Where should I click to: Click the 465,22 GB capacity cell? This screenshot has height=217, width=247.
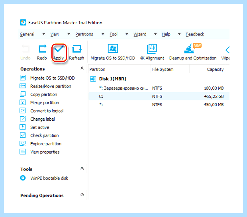click(214, 96)
